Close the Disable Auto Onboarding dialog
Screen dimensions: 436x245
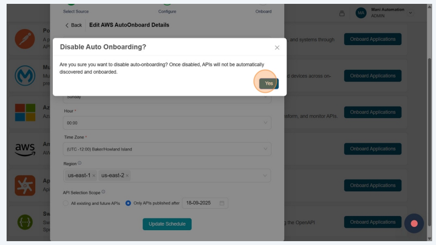[x=277, y=48]
